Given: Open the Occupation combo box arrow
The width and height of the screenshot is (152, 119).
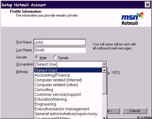Looking at the screenshot, I should pos(104,64).
